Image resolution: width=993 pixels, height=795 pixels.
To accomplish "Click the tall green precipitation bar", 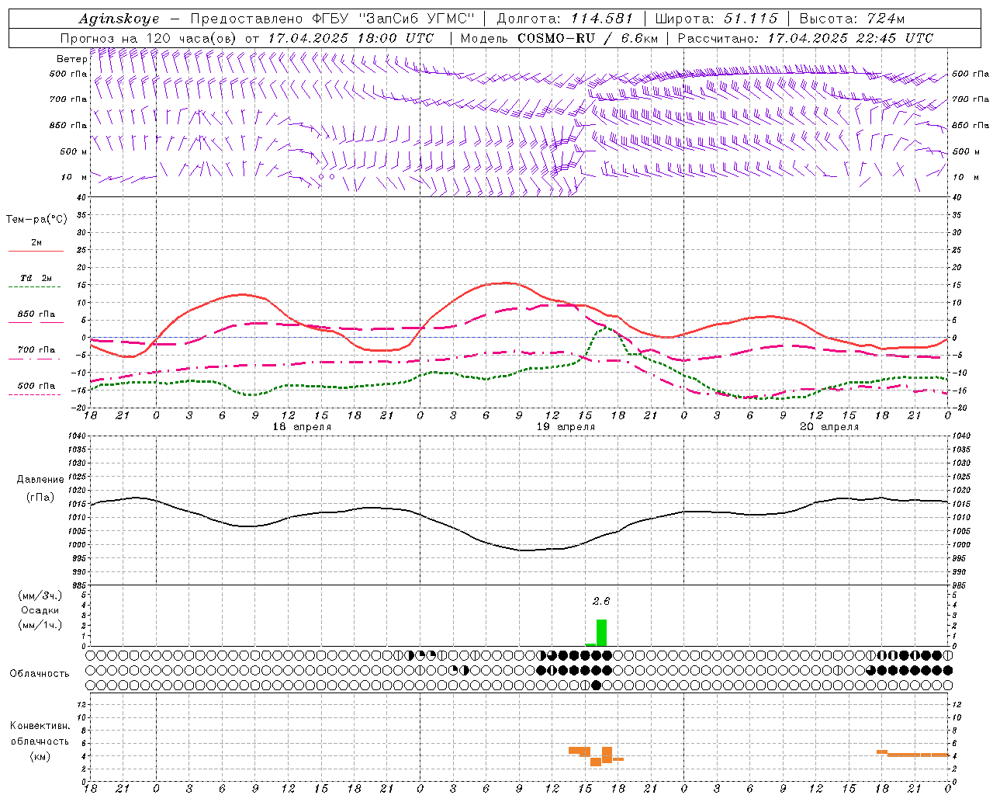I will coord(601,632).
